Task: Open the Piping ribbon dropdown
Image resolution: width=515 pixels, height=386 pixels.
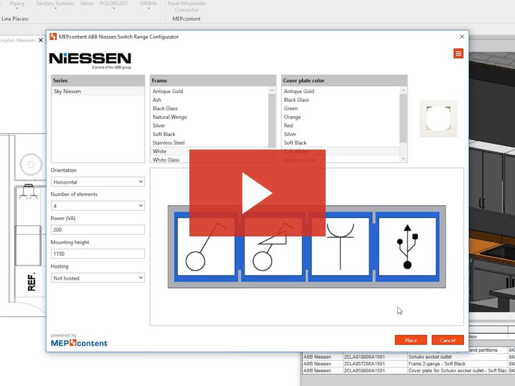Action: coord(17,5)
